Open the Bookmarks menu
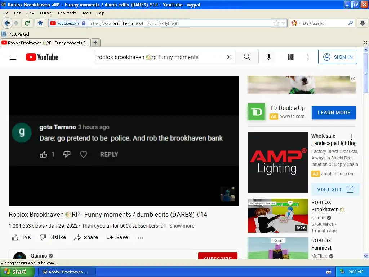This screenshot has width=369, height=277. coord(67,13)
